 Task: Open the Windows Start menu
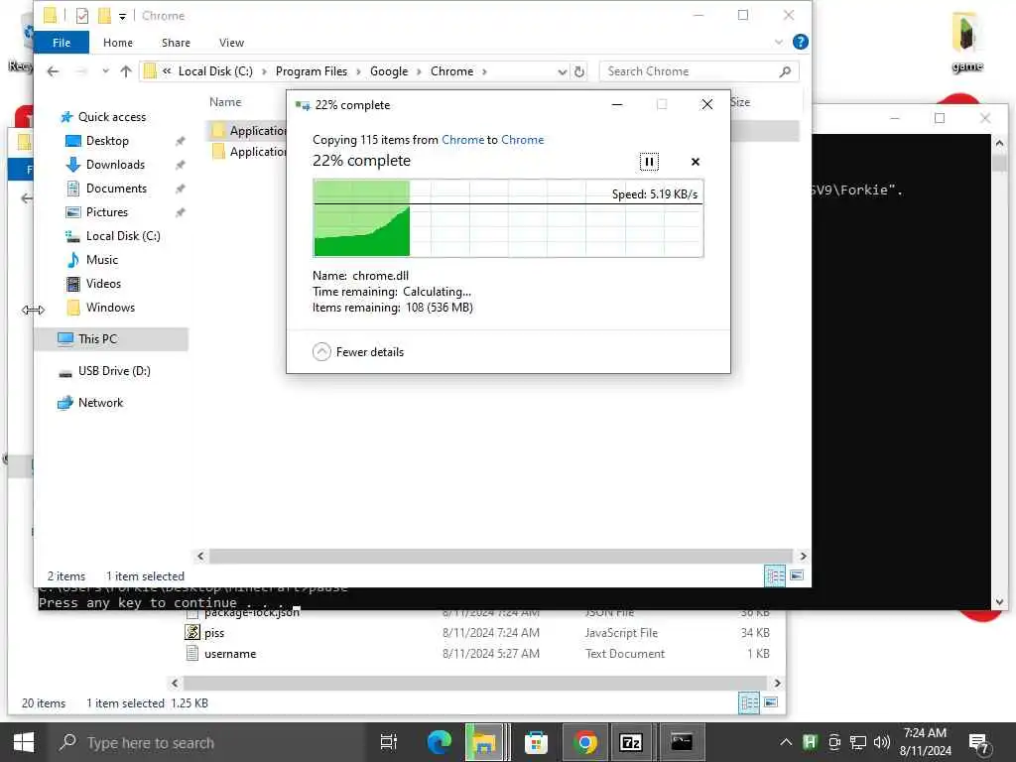pyautogui.click(x=24, y=742)
